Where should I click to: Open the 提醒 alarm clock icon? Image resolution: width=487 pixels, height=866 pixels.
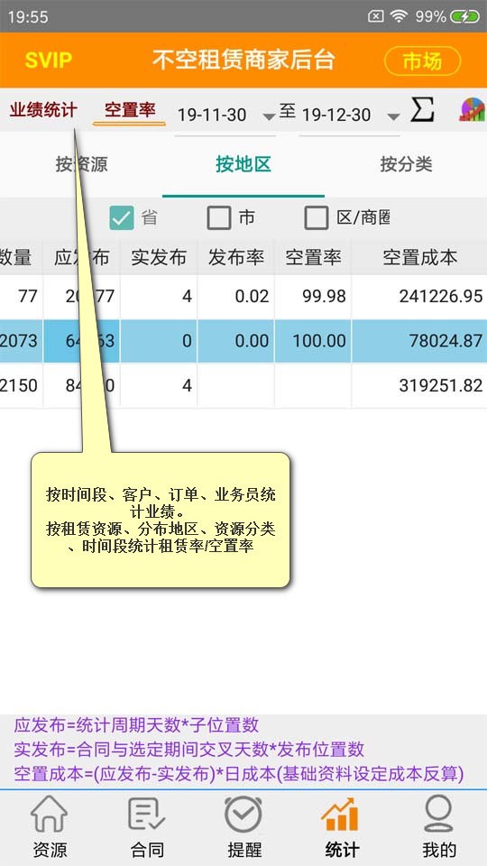[243, 814]
